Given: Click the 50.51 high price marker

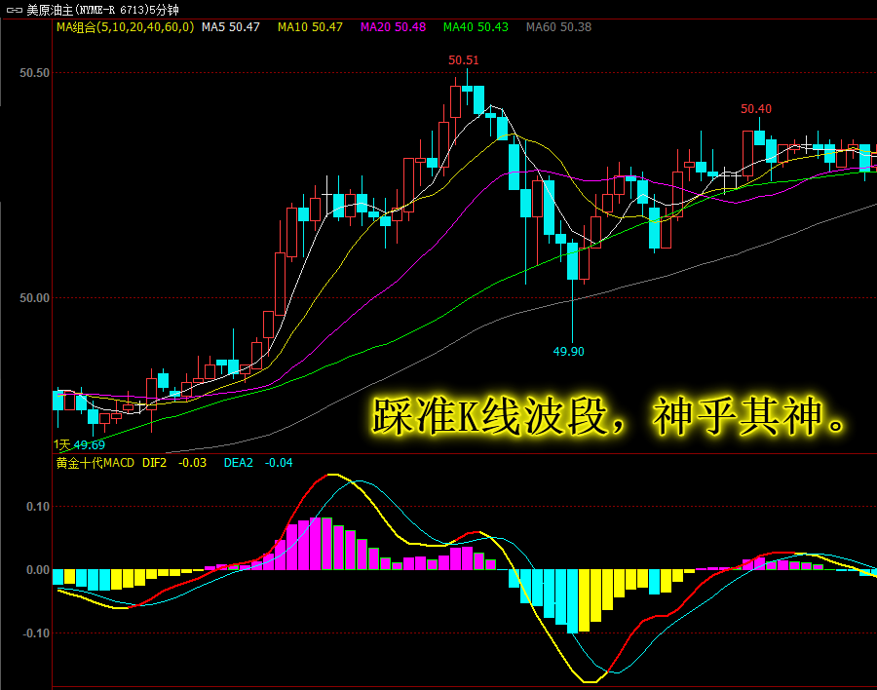Looking at the screenshot, I should (x=464, y=59).
